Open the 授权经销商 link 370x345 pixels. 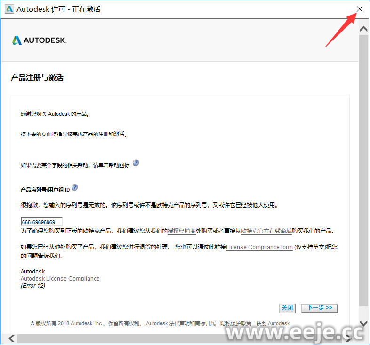(181, 231)
